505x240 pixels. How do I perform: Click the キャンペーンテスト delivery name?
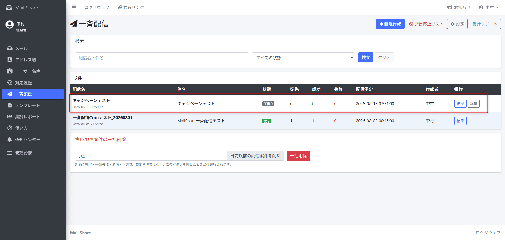point(91,100)
